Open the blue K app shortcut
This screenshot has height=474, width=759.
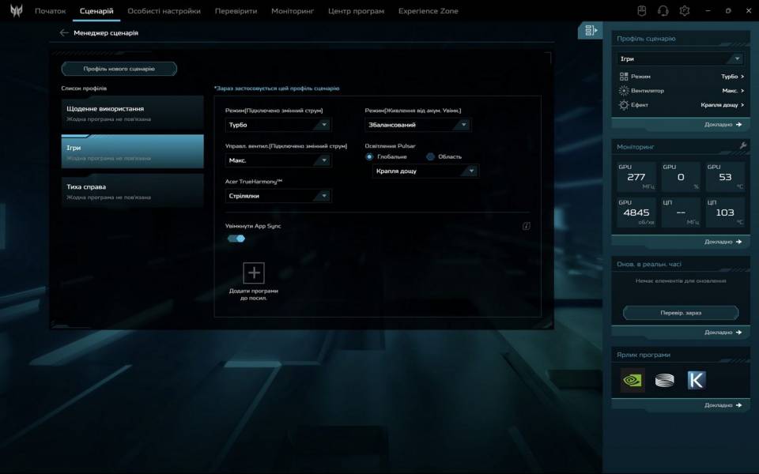coord(696,380)
